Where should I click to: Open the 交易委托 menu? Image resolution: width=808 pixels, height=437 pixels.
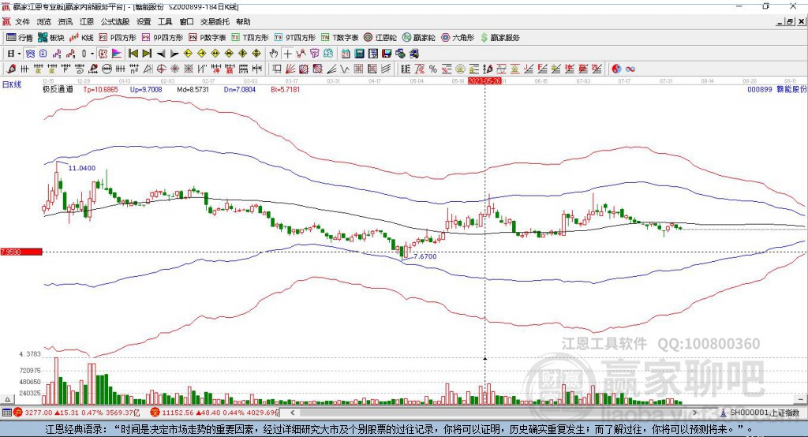click(215, 21)
